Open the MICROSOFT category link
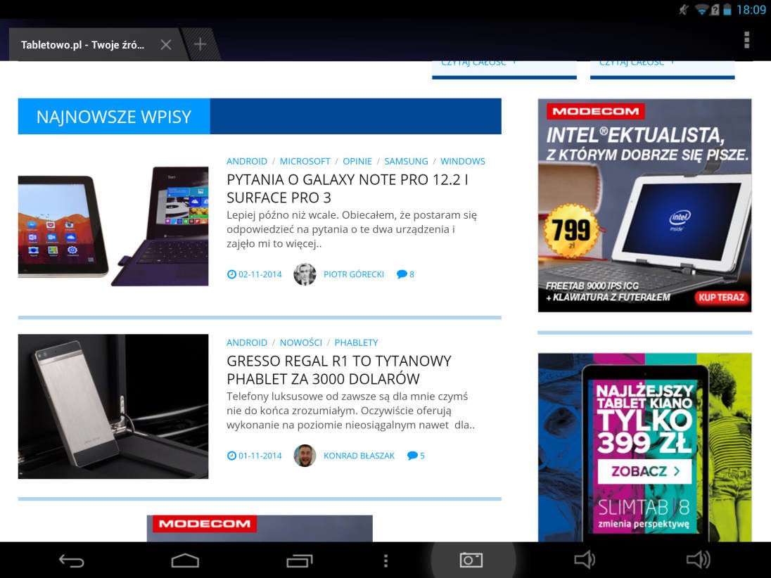The width and height of the screenshot is (771, 578). pos(305,161)
